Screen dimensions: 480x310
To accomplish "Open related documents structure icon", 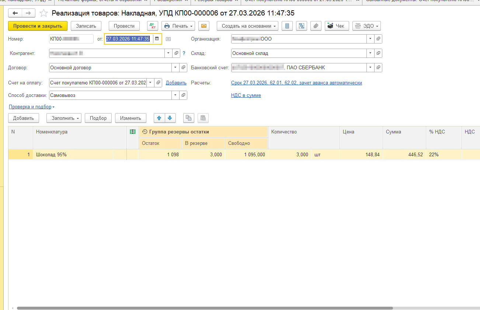I will click(302, 26).
